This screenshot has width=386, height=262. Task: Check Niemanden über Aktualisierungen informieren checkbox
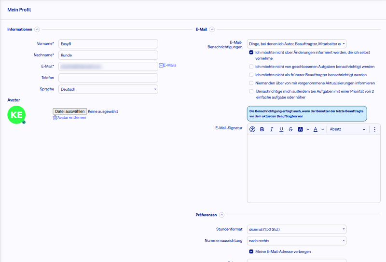[x=251, y=83]
